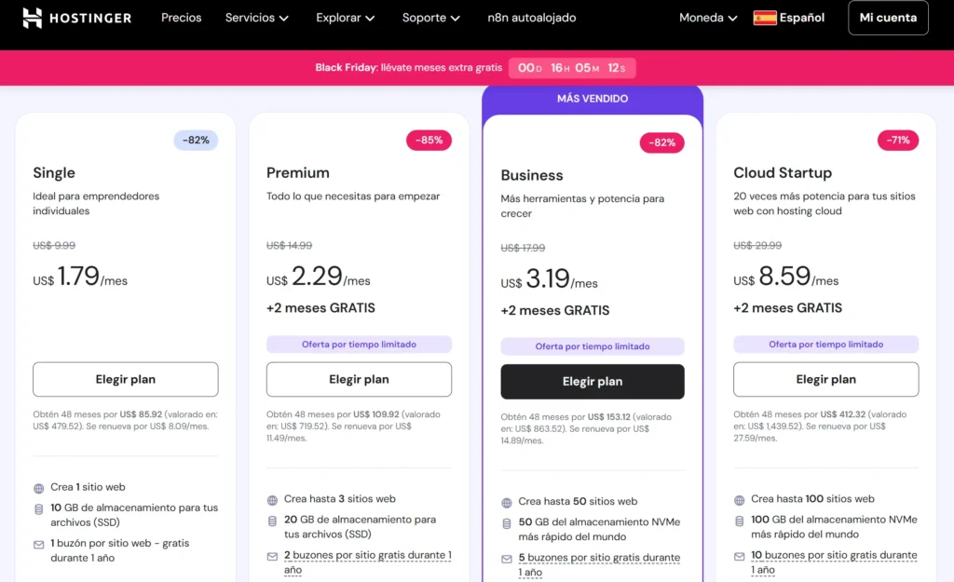Viewport: 954px width, 582px height.
Task: Click the -85% discount badge on Premium
Action: 429,140
